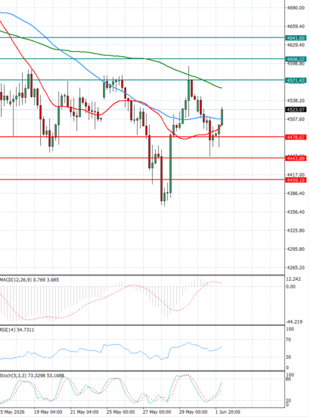Select the 29 May 00:00 time marker
309x417 pixels.
click(193, 412)
